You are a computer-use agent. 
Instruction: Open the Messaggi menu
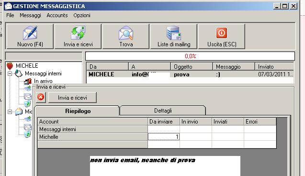(30, 15)
